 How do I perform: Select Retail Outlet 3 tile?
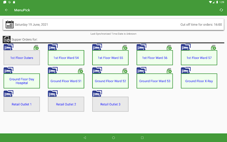(110, 104)
